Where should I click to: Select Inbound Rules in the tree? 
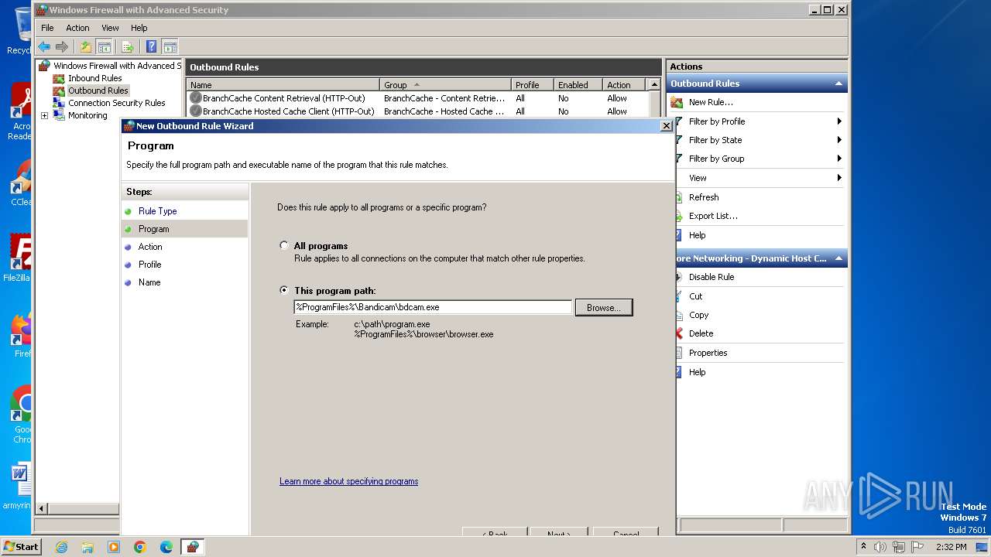point(94,78)
